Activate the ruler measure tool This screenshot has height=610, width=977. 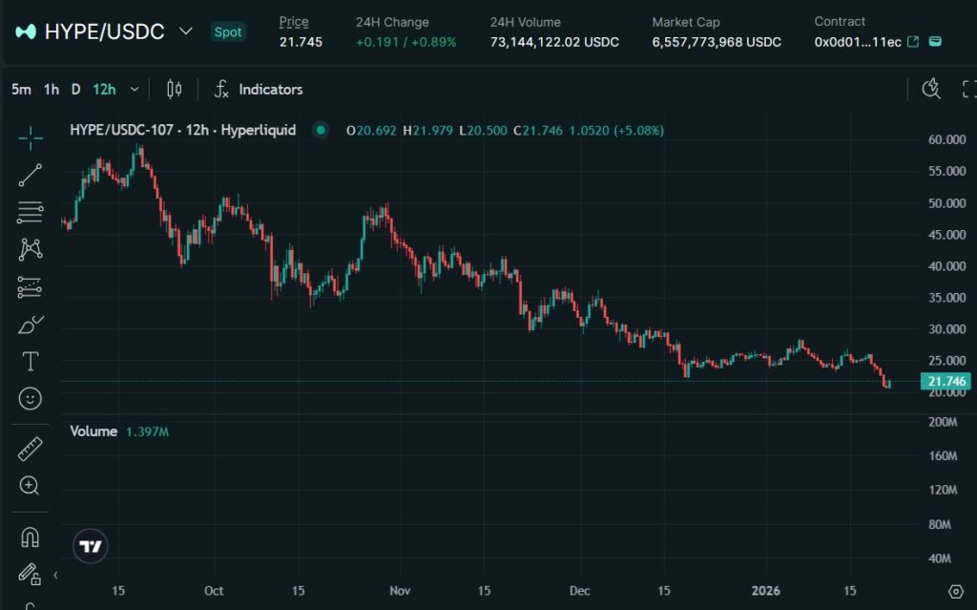pyautogui.click(x=31, y=449)
